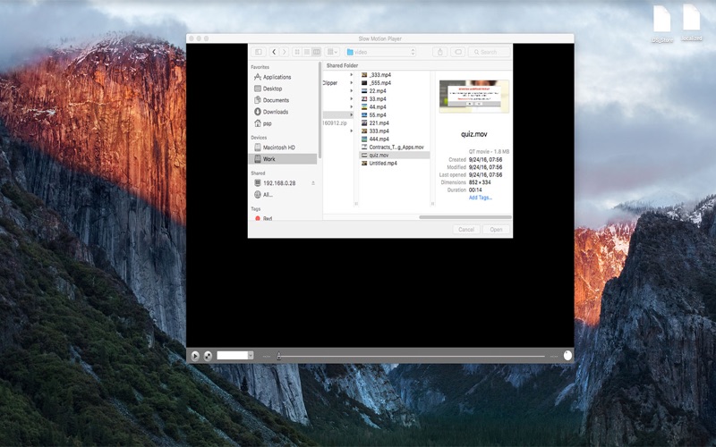
Task: Select the column view button
Action: tap(317, 52)
